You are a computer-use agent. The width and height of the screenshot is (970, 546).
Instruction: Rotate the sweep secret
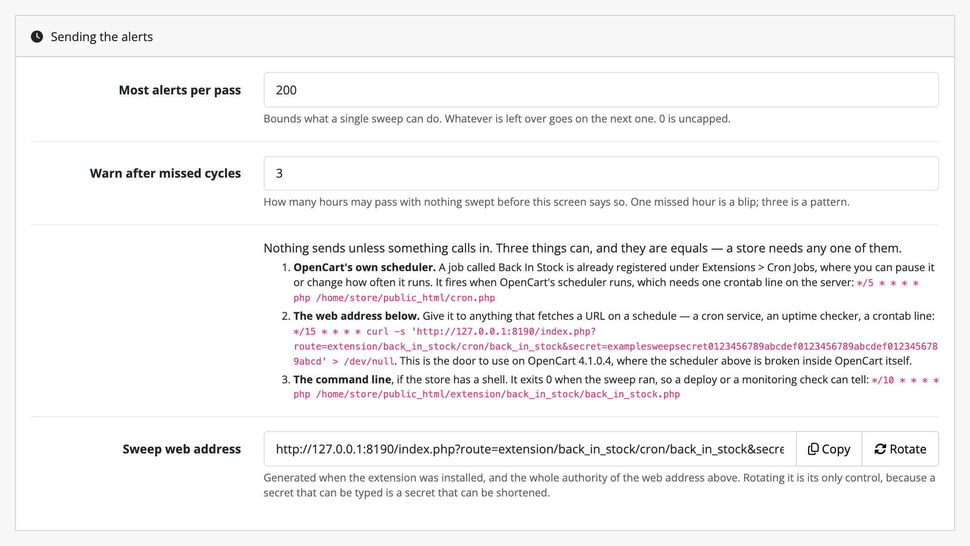coord(900,449)
